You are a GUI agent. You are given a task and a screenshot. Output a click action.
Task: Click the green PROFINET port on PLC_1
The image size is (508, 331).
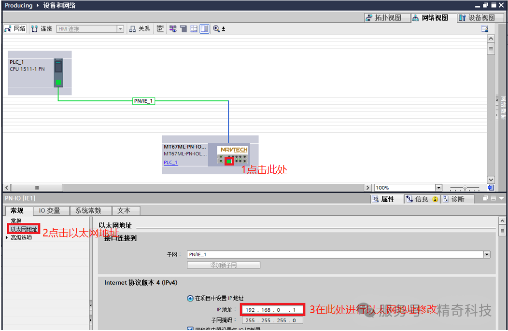pyautogui.click(x=58, y=83)
